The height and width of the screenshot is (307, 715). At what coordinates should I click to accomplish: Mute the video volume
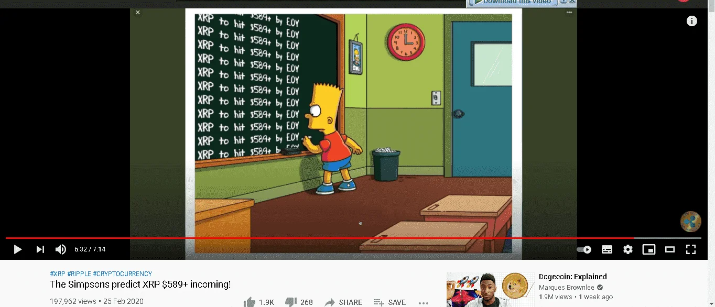click(61, 249)
